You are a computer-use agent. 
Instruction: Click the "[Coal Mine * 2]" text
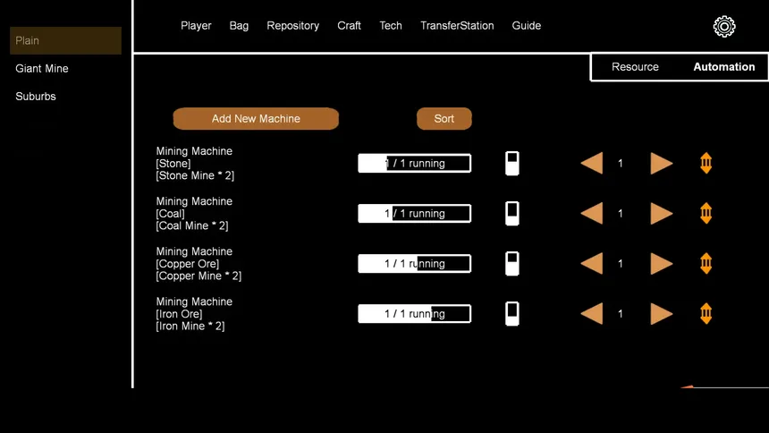tap(191, 225)
